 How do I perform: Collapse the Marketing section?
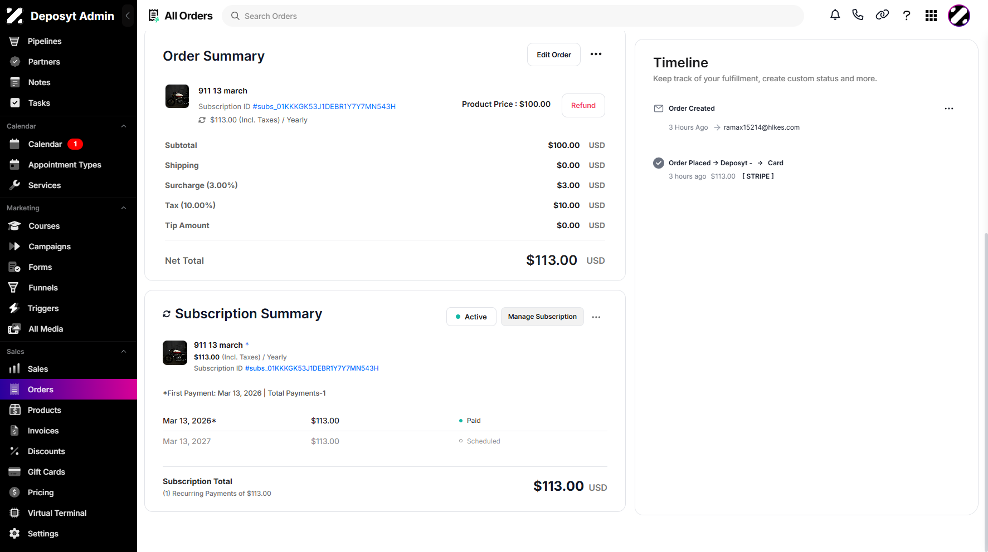[124, 208]
